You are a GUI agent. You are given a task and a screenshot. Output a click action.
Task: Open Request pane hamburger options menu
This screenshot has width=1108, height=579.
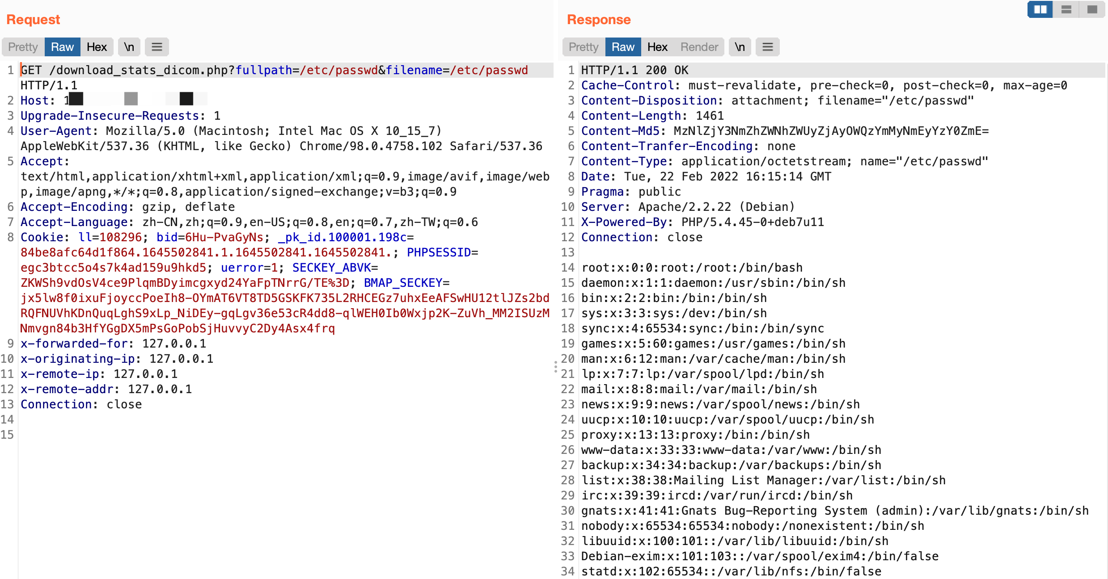click(156, 47)
